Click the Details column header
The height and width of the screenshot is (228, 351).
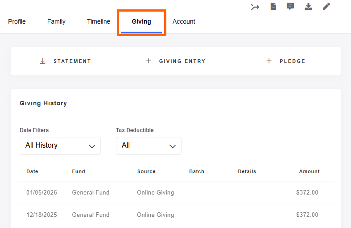tap(247, 171)
